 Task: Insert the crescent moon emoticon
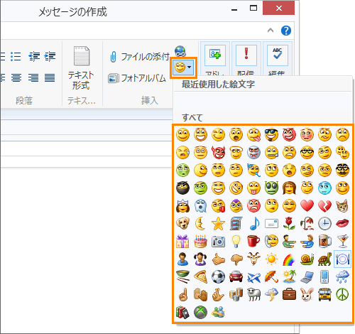[x=200, y=223]
